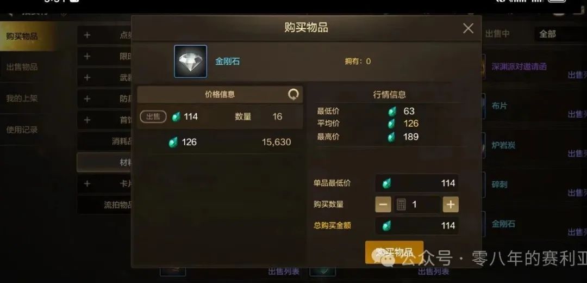Select 购买物品 sidebar tab
This screenshot has height=283, width=587.
click(22, 36)
